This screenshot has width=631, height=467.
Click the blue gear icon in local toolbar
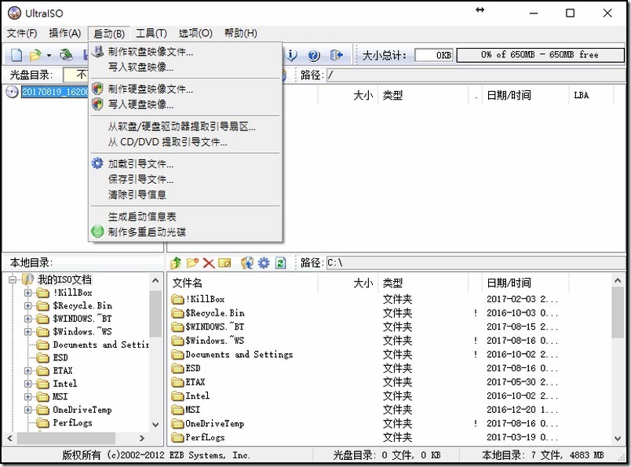(x=264, y=263)
